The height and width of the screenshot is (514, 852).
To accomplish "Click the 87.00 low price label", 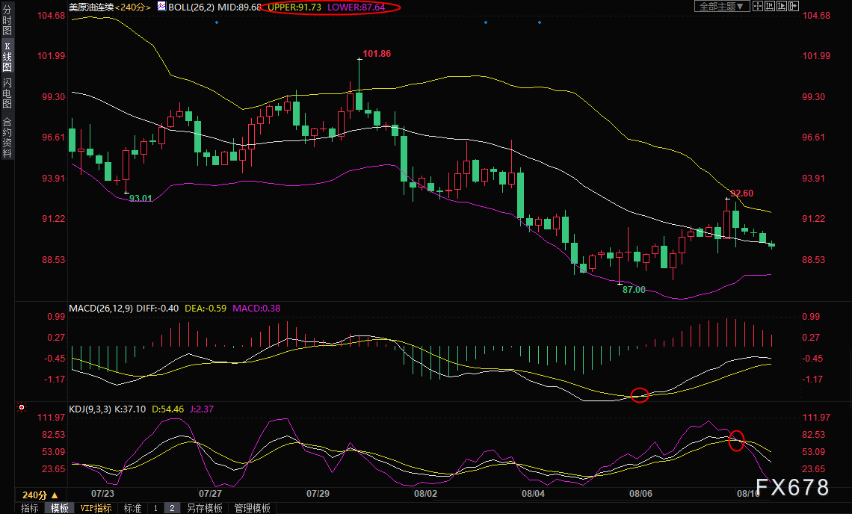I will (x=634, y=290).
